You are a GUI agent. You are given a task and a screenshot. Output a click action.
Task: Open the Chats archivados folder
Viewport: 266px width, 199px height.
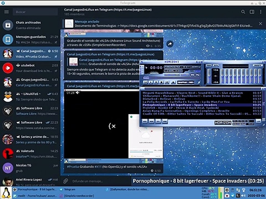tap(30, 25)
